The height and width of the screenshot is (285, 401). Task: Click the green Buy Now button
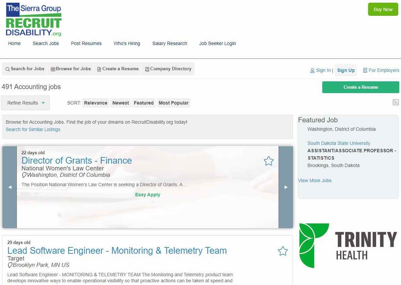pyautogui.click(x=383, y=9)
